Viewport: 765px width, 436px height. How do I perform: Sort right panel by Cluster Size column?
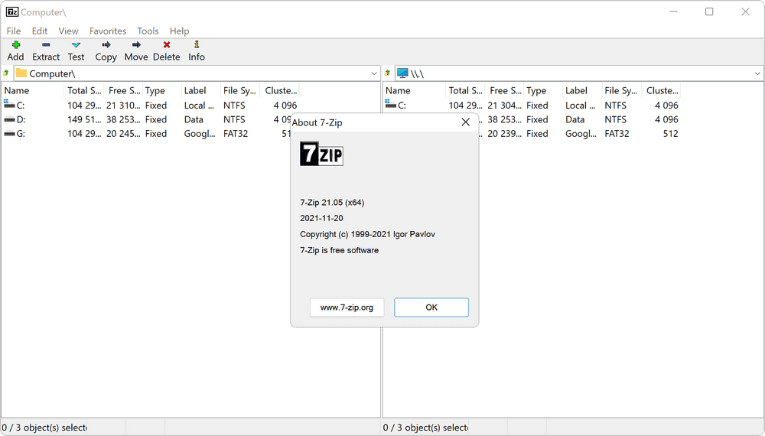coord(661,90)
